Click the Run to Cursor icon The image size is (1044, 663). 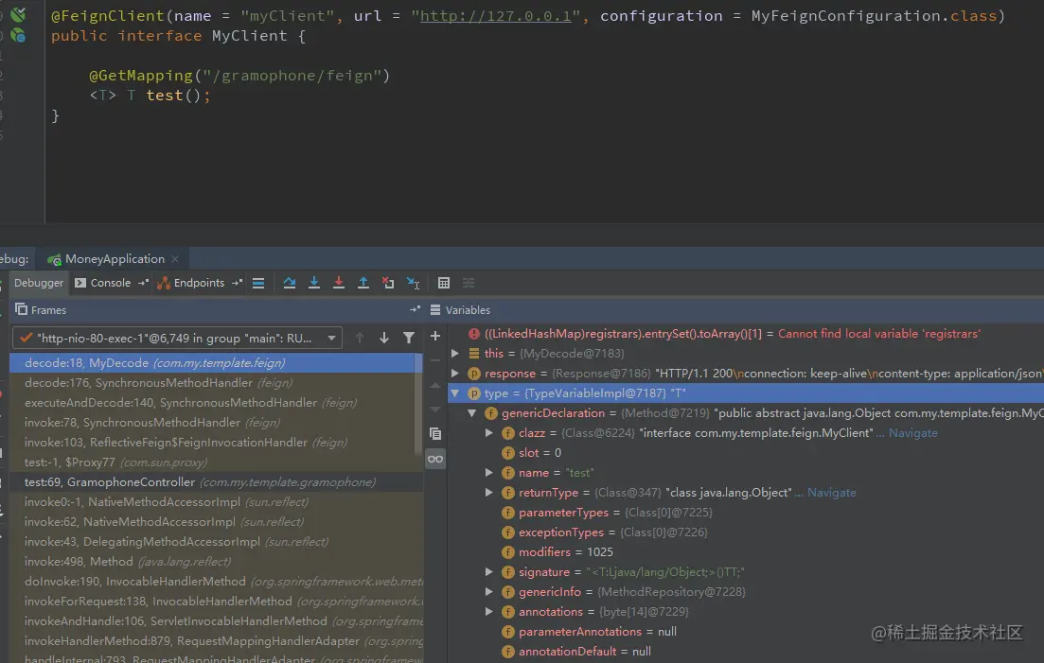tap(413, 283)
